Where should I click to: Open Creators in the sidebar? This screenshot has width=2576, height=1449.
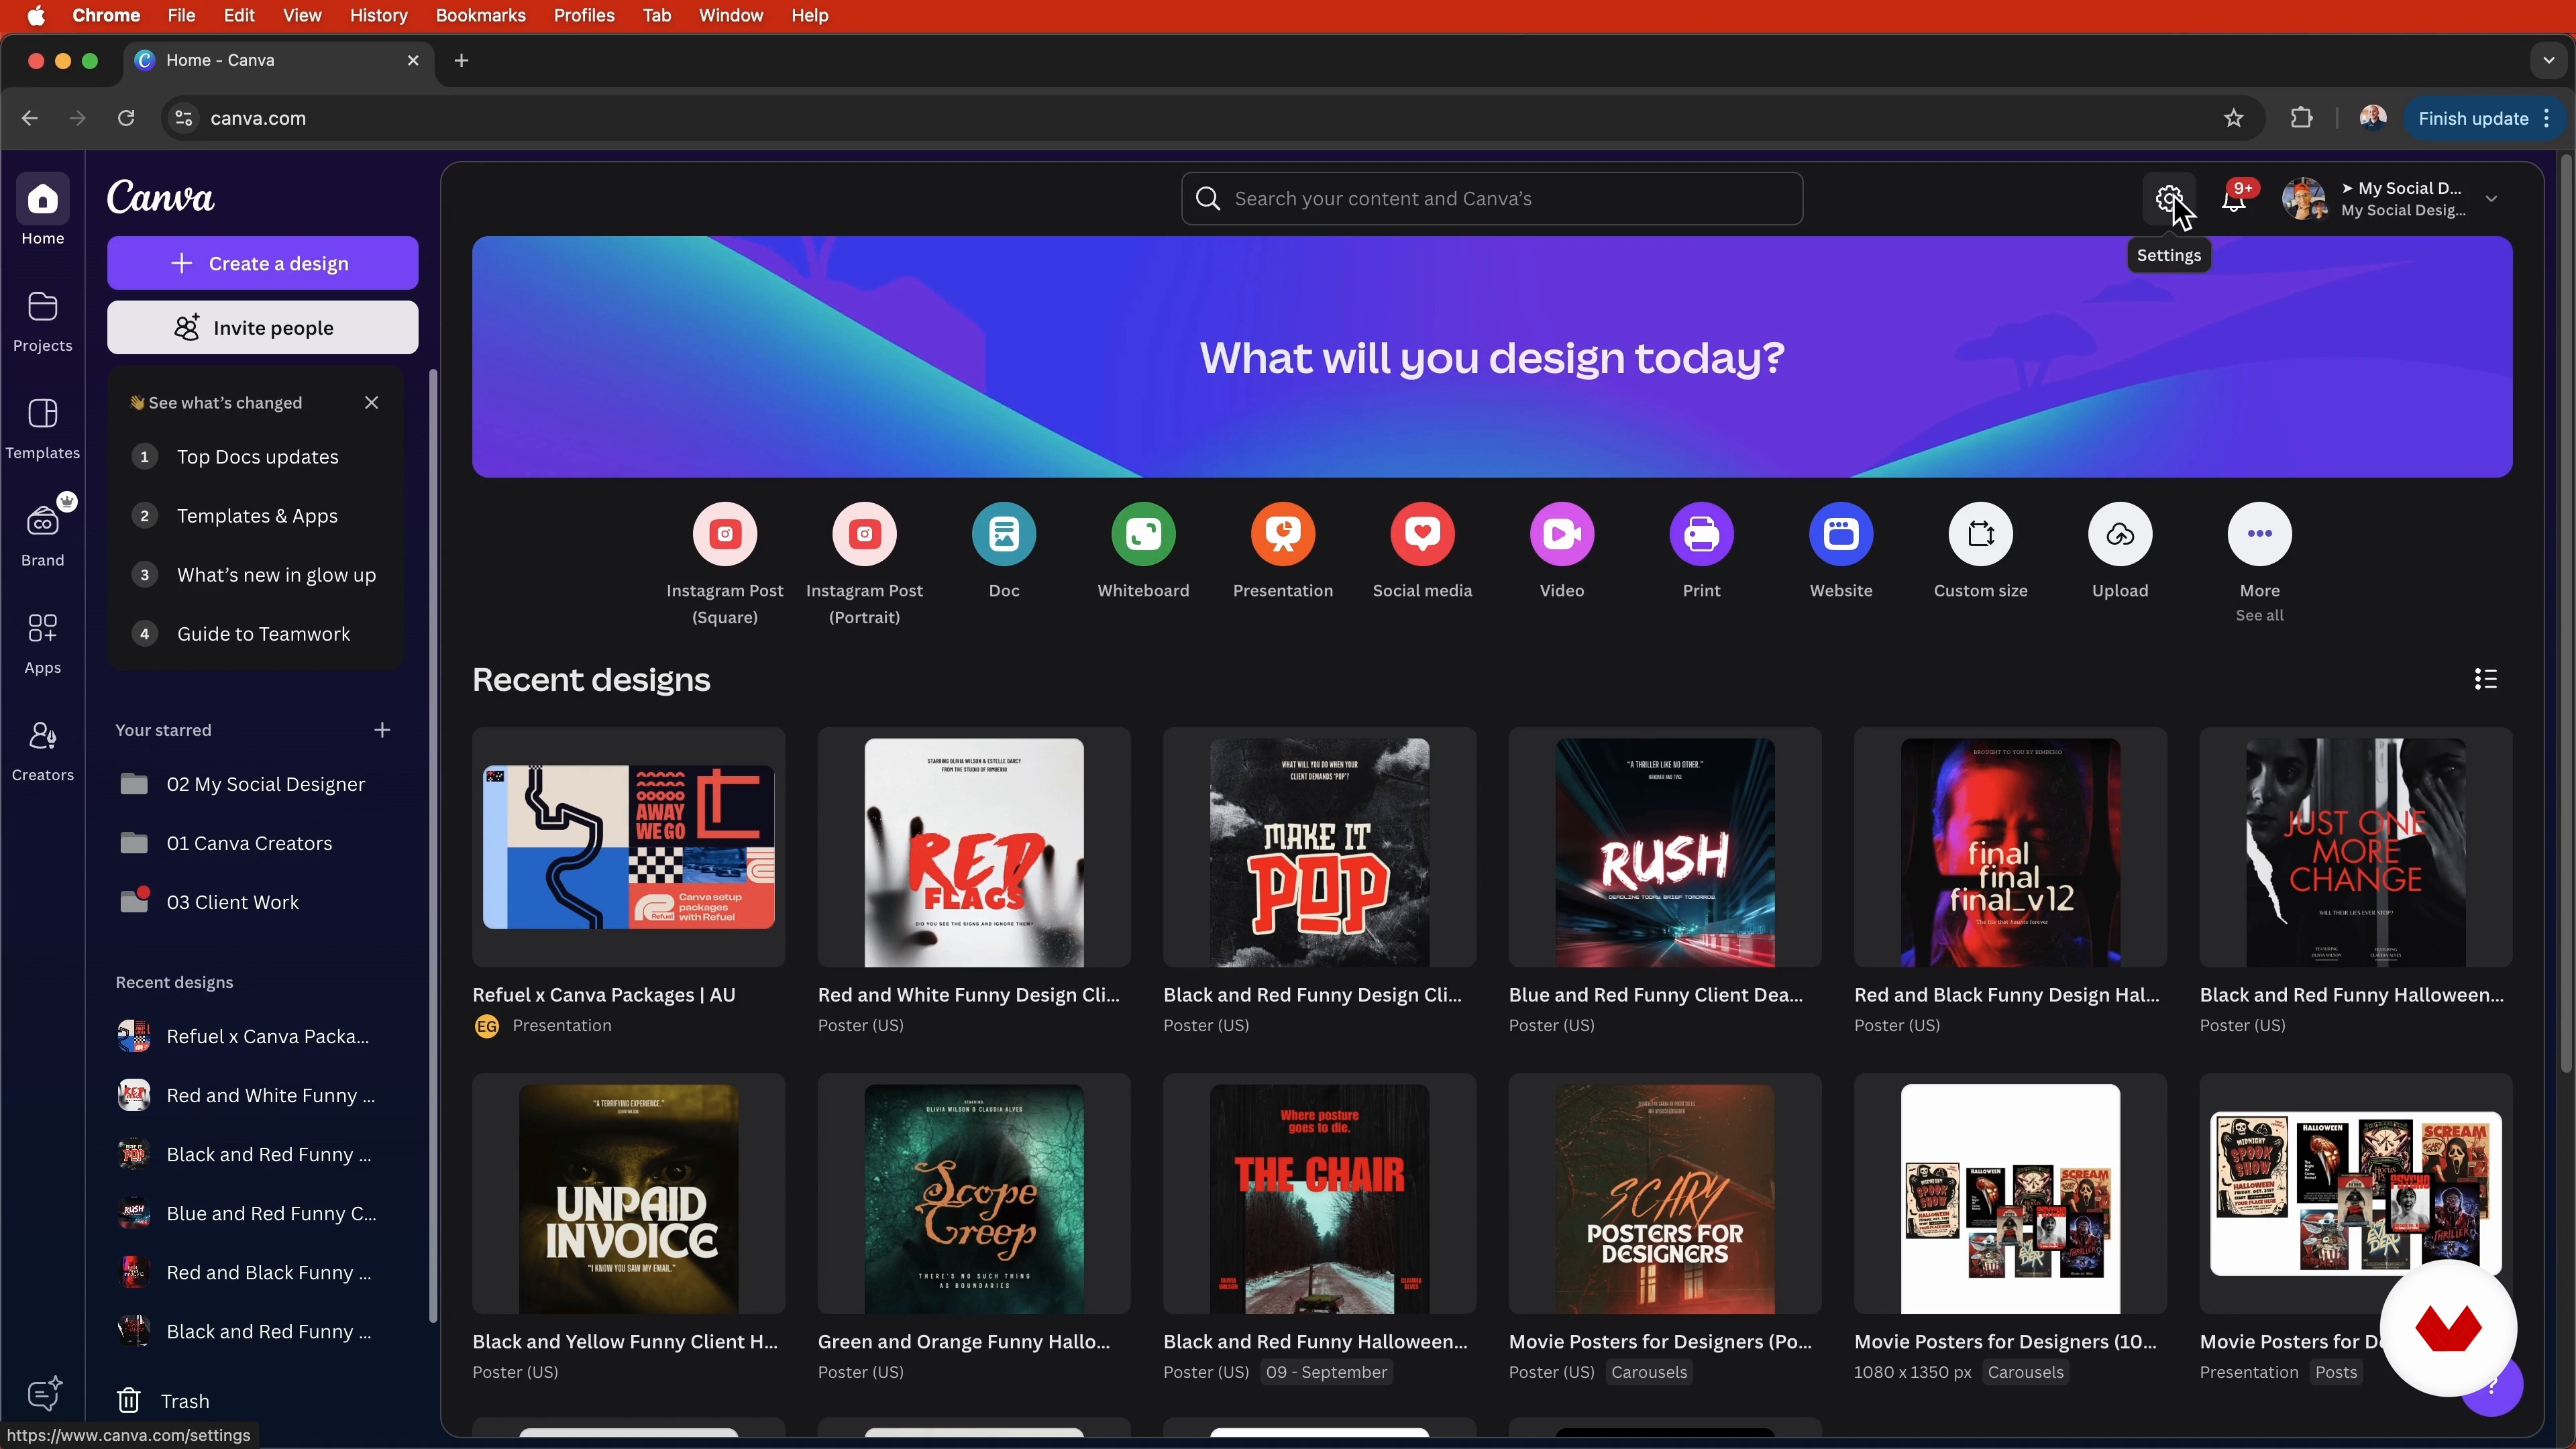(42, 751)
